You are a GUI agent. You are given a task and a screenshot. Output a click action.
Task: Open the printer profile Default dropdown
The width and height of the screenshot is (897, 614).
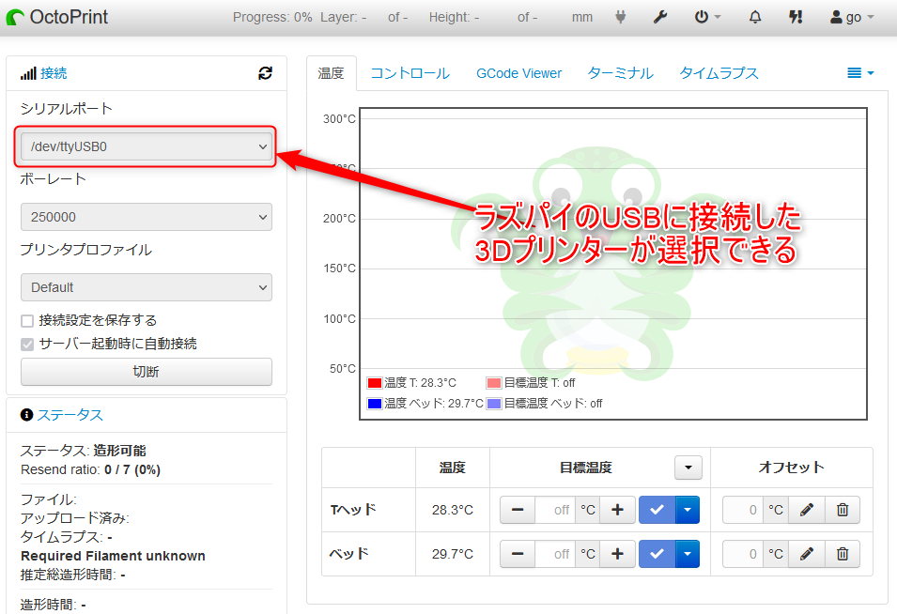point(146,287)
